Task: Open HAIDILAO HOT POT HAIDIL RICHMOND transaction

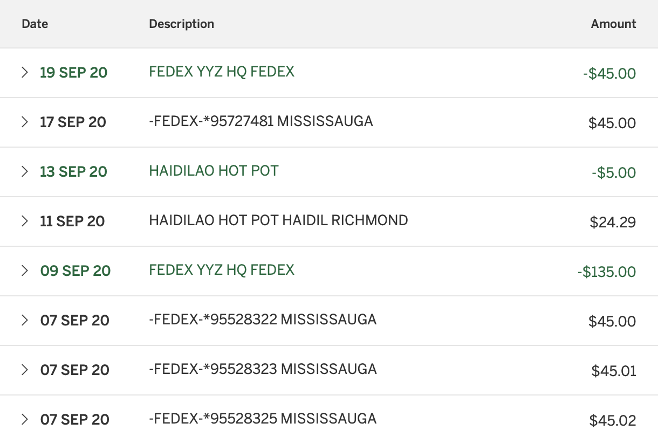Action: point(278,220)
